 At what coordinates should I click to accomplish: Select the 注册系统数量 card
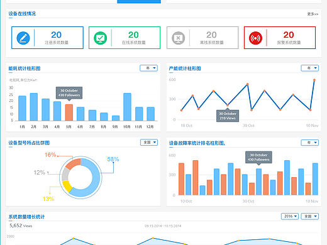click(47, 38)
